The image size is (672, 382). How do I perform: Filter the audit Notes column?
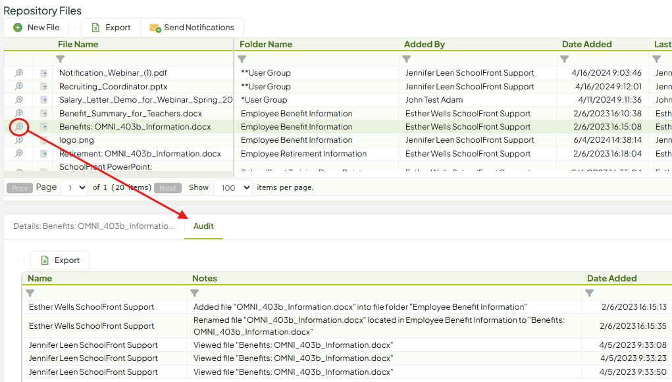pyautogui.click(x=195, y=293)
